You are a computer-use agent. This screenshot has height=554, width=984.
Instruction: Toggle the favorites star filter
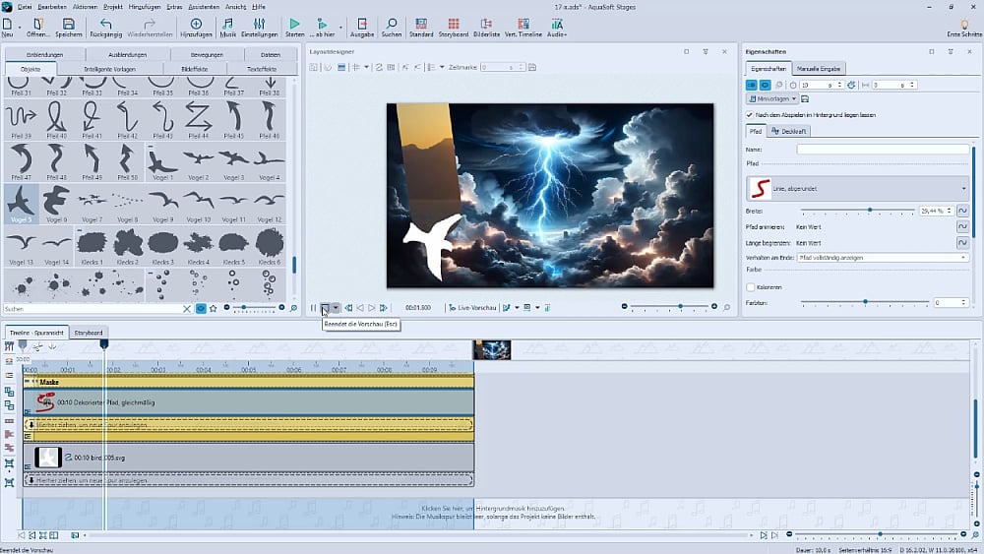click(213, 309)
